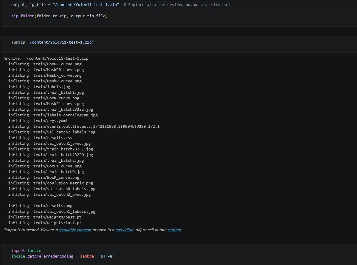Click the locale.getpreferredencoding lambda line
357x265 pixels.
point(63,256)
